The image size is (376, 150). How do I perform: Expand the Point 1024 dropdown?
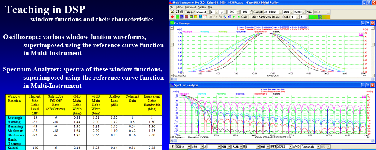328,12
